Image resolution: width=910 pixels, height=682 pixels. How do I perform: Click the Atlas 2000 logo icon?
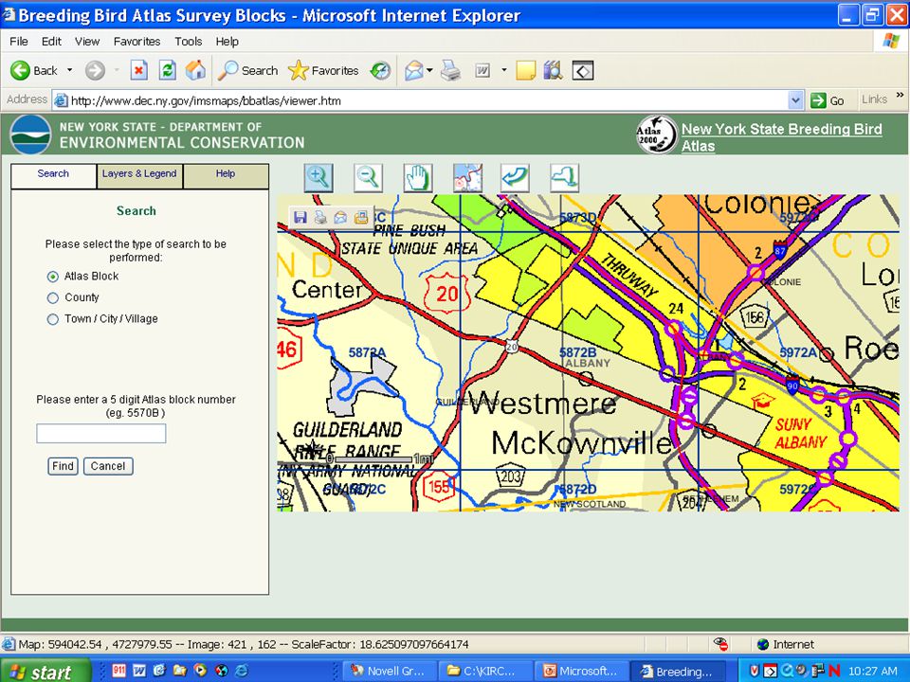pyautogui.click(x=656, y=134)
